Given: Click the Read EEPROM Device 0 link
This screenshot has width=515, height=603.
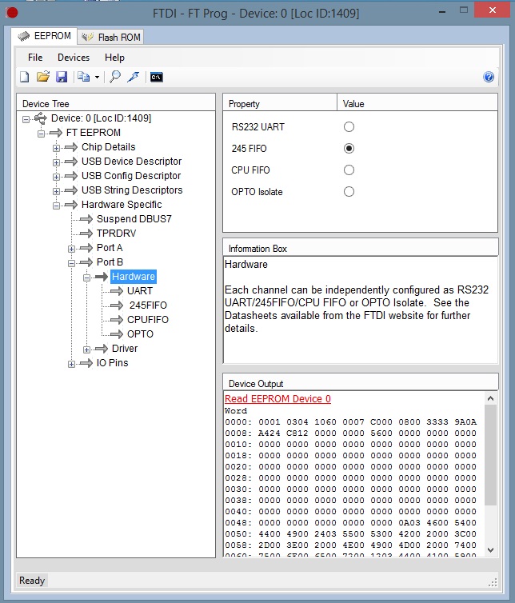Looking at the screenshot, I should (x=277, y=399).
